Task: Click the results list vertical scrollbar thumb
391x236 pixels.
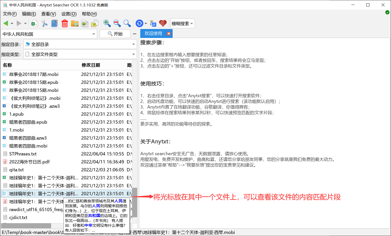Action: pos(134,202)
